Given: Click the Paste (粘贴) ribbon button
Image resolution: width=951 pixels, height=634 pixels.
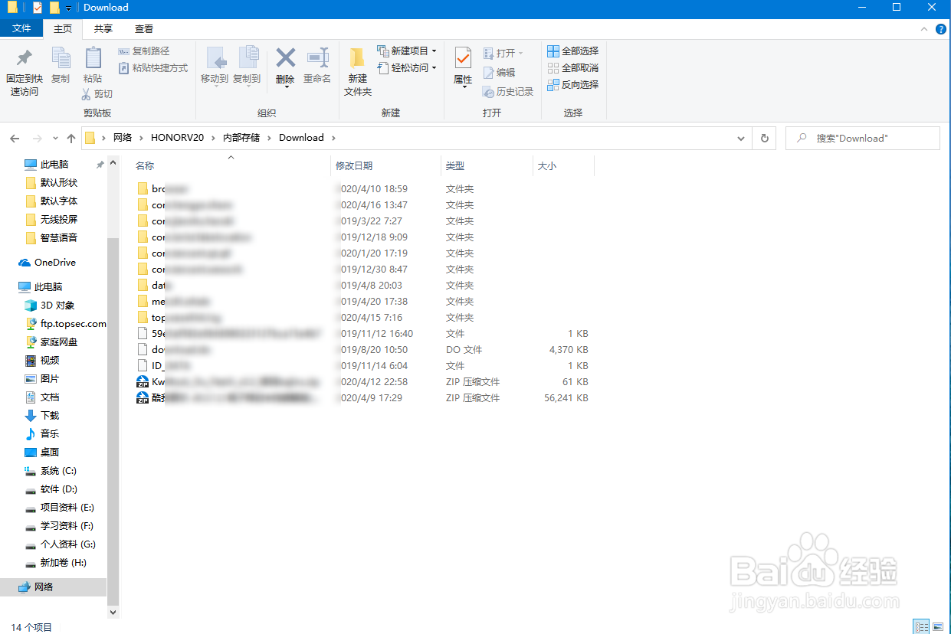Looking at the screenshot, I should click(93, 66).
